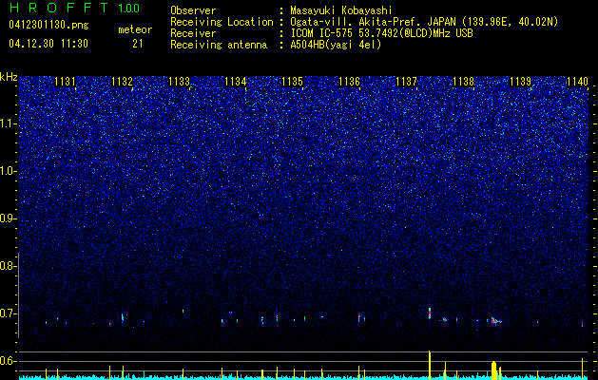Select the Observer label

point(193,10)
